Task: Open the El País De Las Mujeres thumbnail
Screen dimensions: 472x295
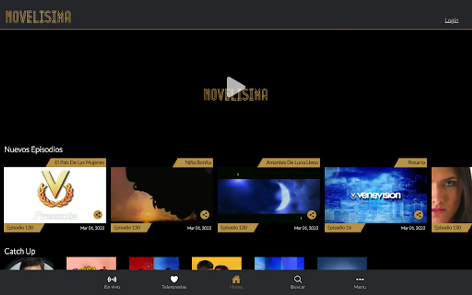Action: (55, 195)
